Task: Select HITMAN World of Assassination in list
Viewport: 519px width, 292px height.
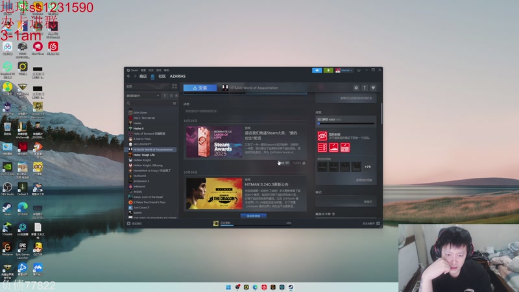Action: click(152, 150)
